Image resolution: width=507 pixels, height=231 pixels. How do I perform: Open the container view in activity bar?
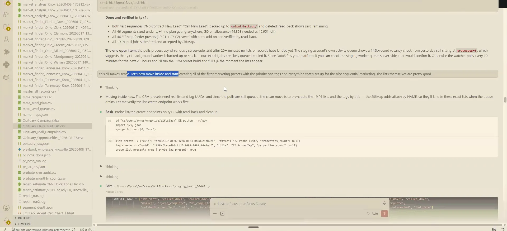tap(6, 77)
